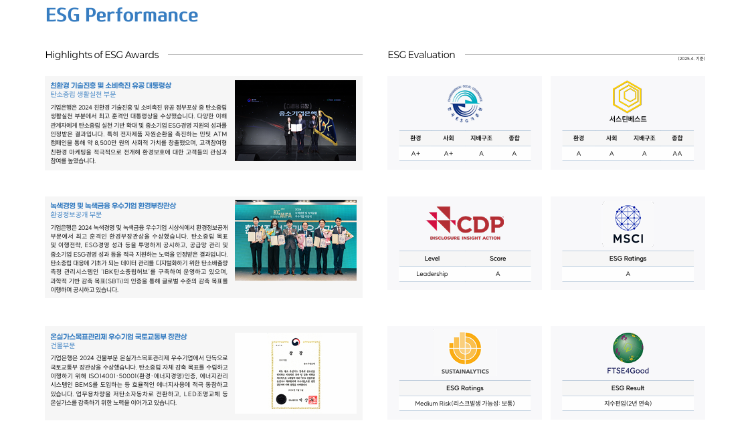Click the AA overall rating under 서스틴베스트
Screen dimensions: 748x429
point(677,154)
